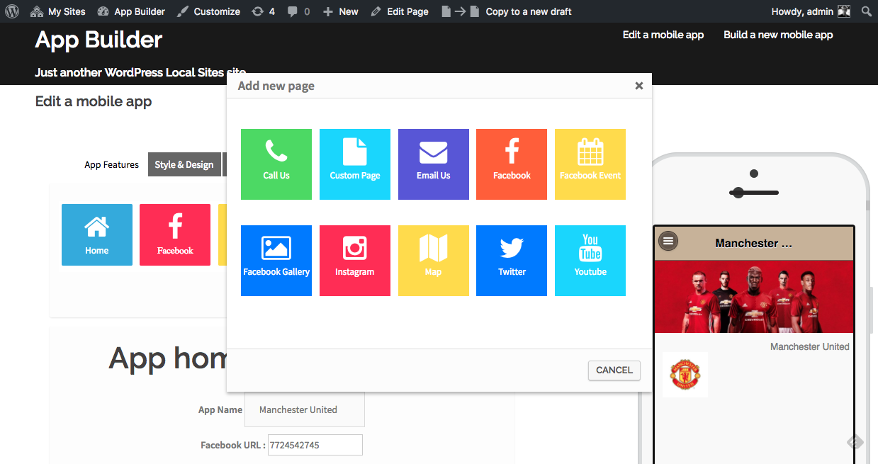Click the Manchester United crest thumbnail
This screenshot has width=878, height=464.
point(685,375)
